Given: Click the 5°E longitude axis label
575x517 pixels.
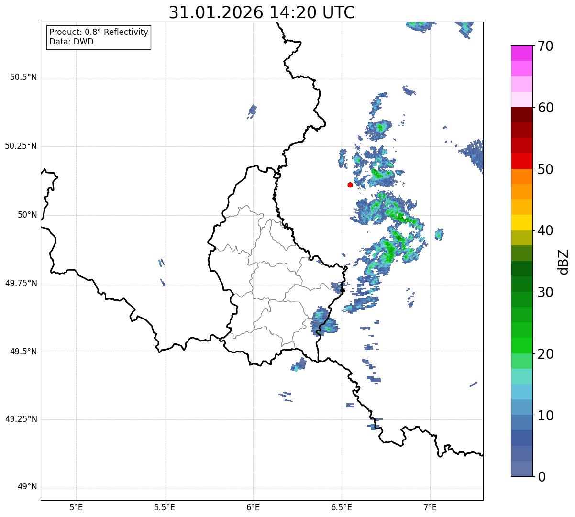Looking at the screenshot, I should pyautogui.click(x=76, y=506).
